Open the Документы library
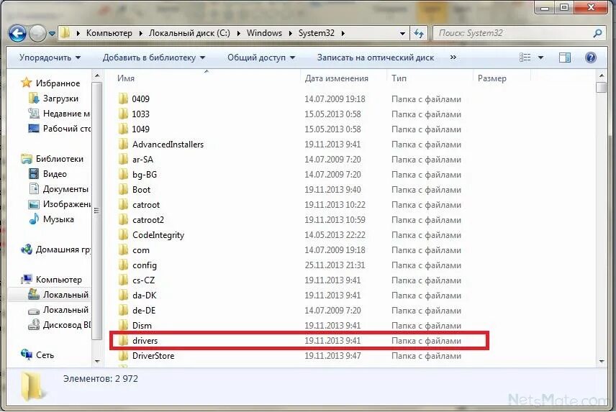 click(65, 189)
